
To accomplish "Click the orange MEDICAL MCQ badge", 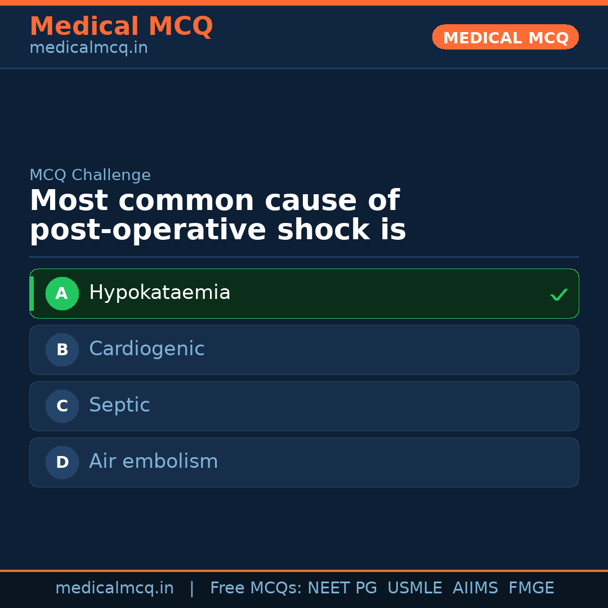I will (x=505, y=37).
